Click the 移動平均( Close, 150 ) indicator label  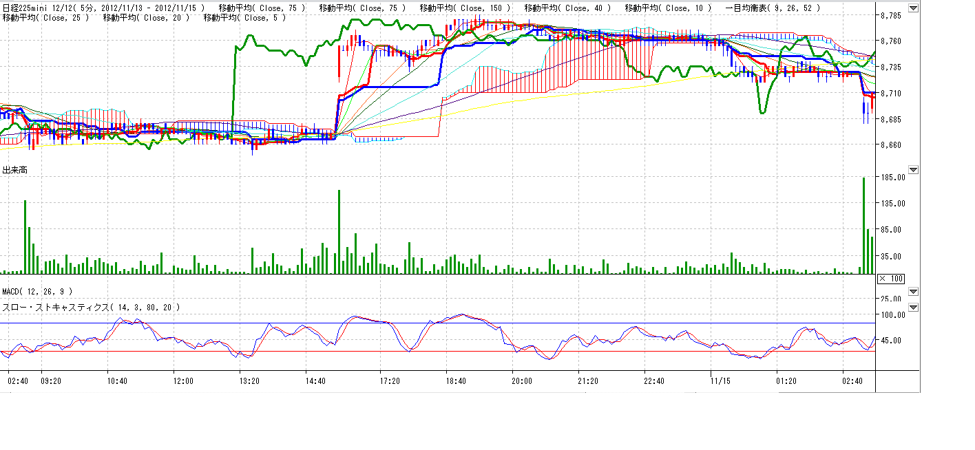tap(465, 8)
